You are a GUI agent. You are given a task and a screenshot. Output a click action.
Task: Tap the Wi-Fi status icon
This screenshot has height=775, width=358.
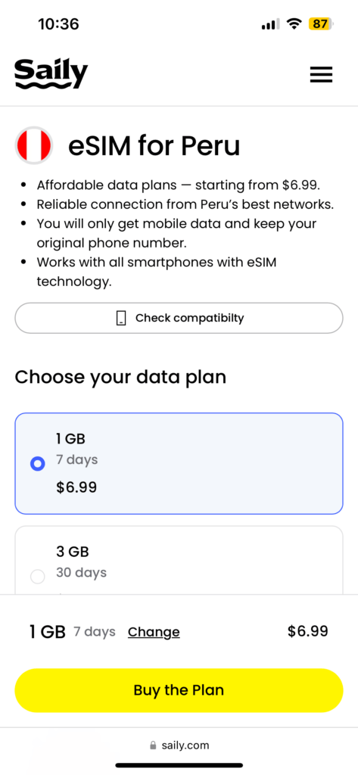[294, 23]
